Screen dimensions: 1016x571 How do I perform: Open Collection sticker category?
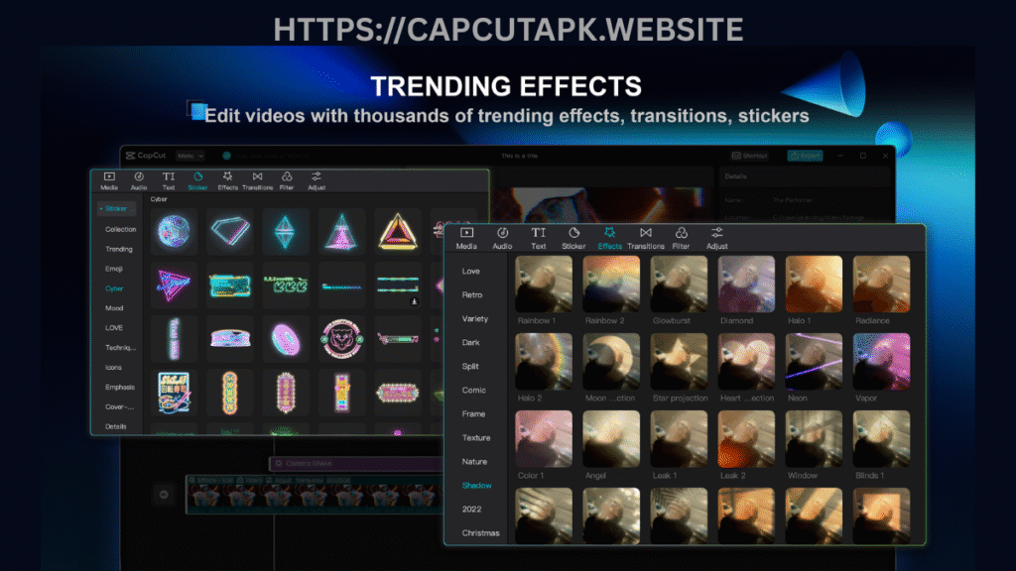pos(120,229)
